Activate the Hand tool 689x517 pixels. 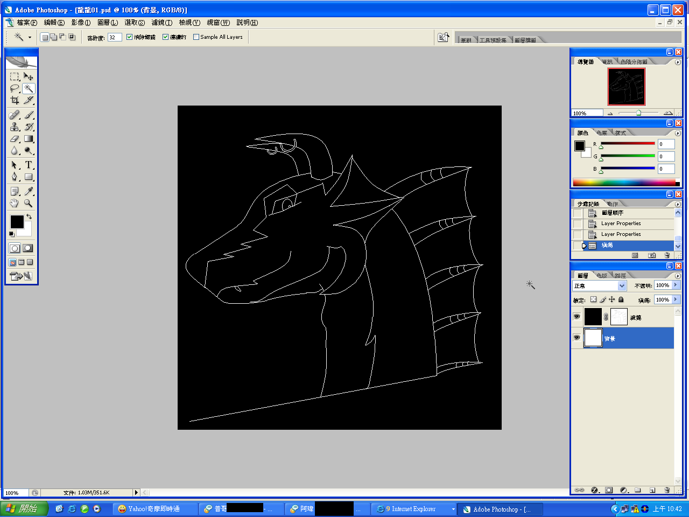click(15, 204)
